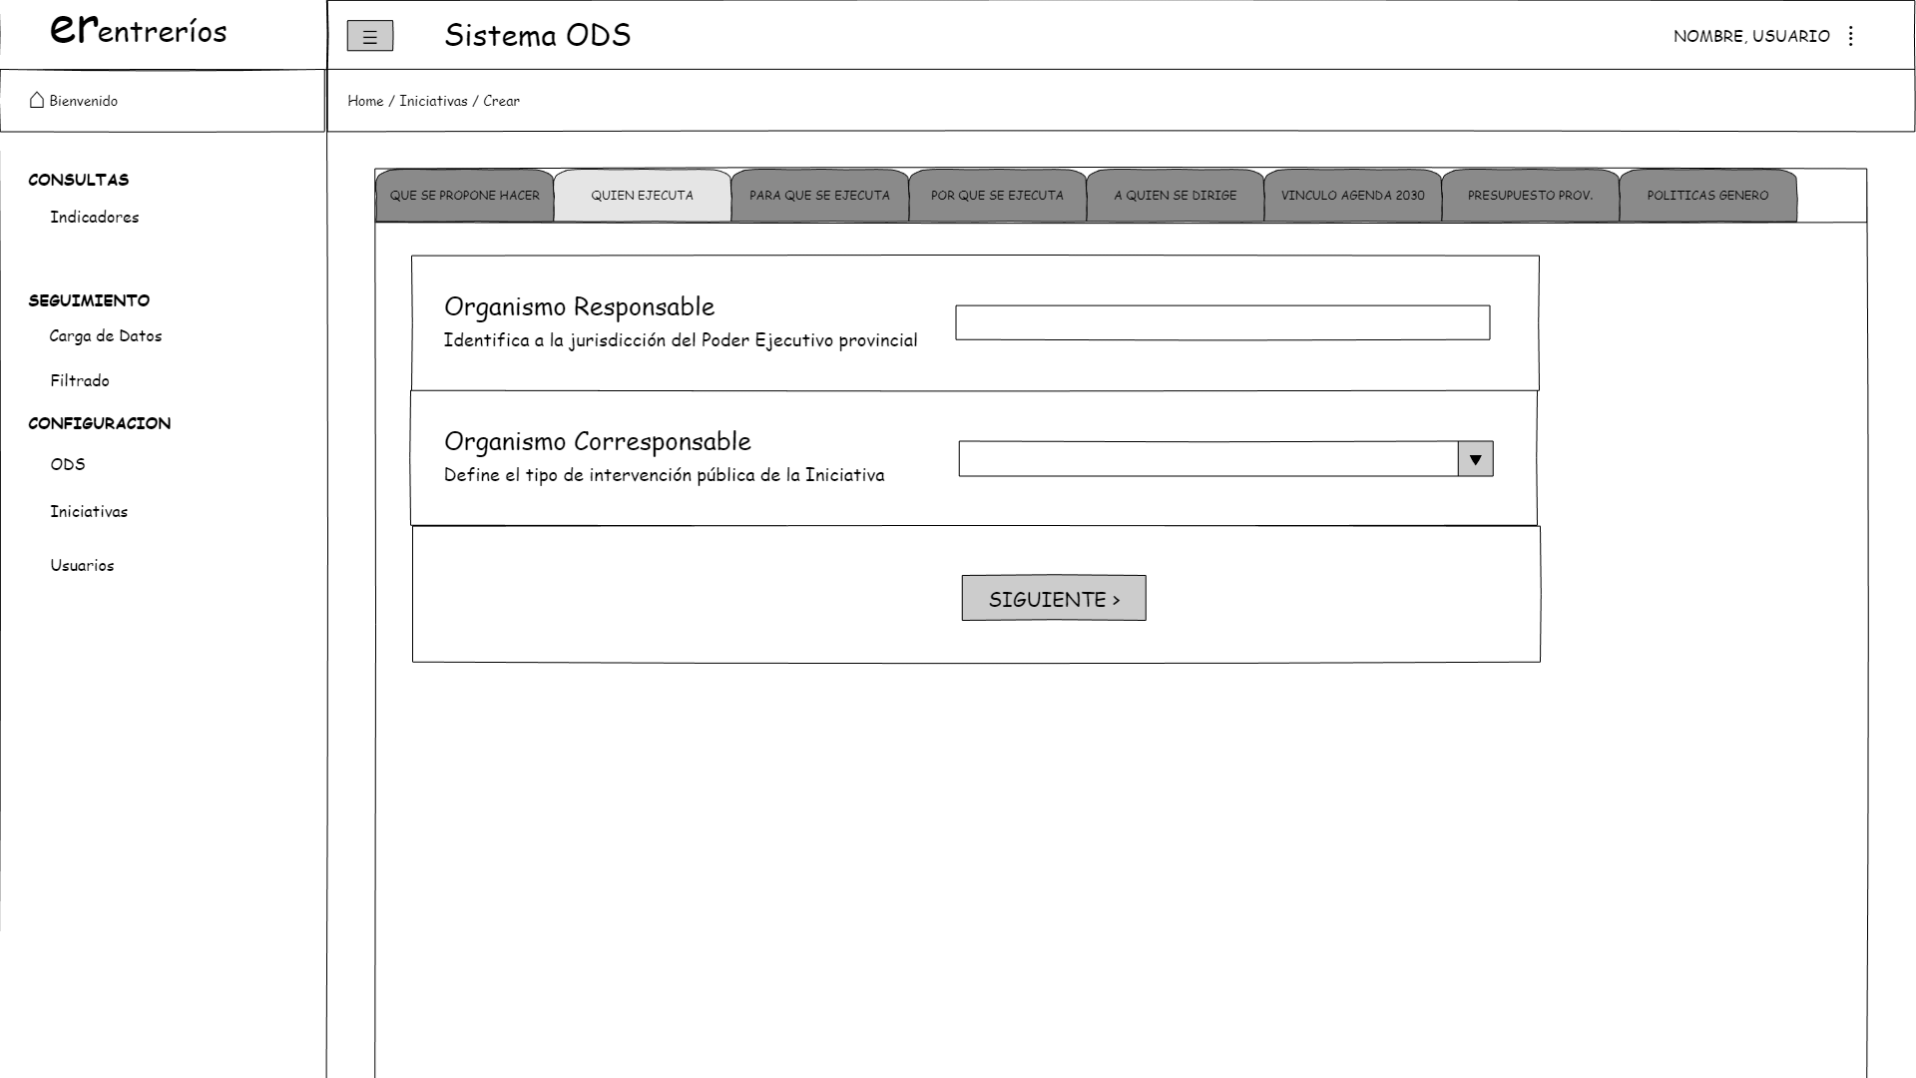The image size is (1916, 1078).
Task: Click the home icon beside Bienvenido
Action: pyautogui.click(x=37, y=100)
